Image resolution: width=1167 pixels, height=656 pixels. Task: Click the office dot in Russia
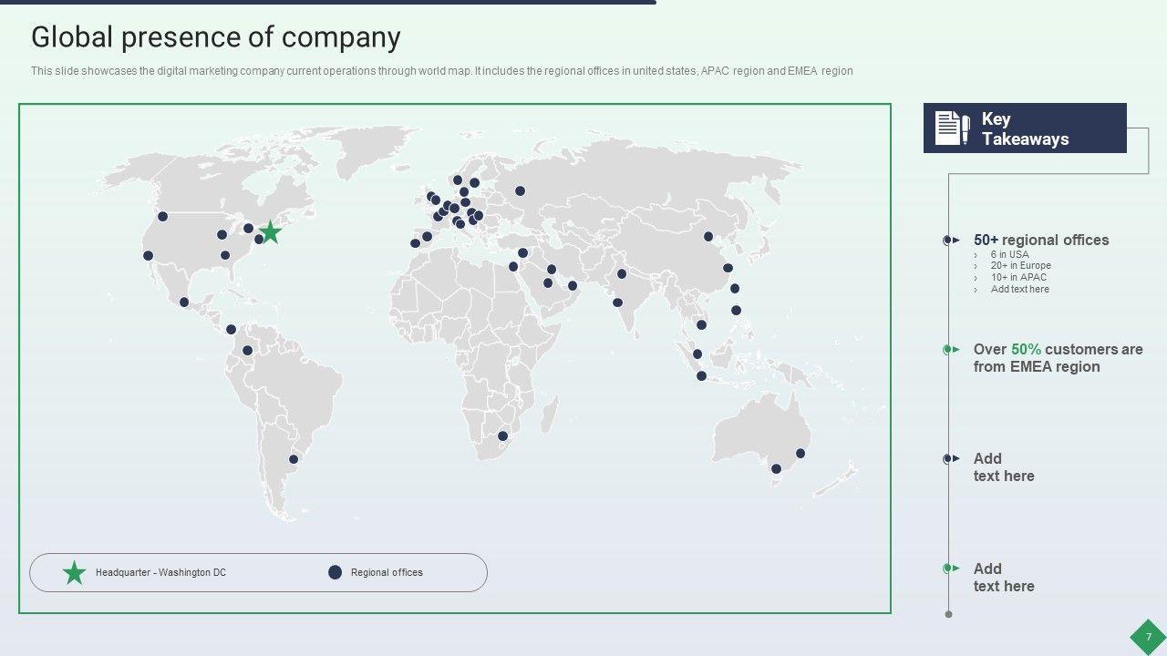520,191
